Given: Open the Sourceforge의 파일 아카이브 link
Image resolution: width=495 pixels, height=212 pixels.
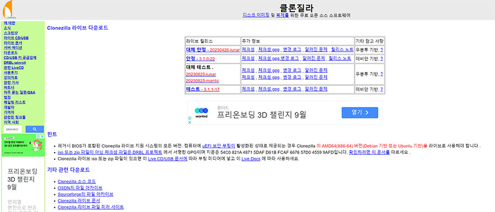Looking at the screenshot, I should coord(86,194).
